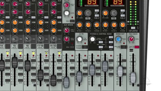Select 1-2 as control room source
The width and height of the screenshot is (161, 91).
111,37
